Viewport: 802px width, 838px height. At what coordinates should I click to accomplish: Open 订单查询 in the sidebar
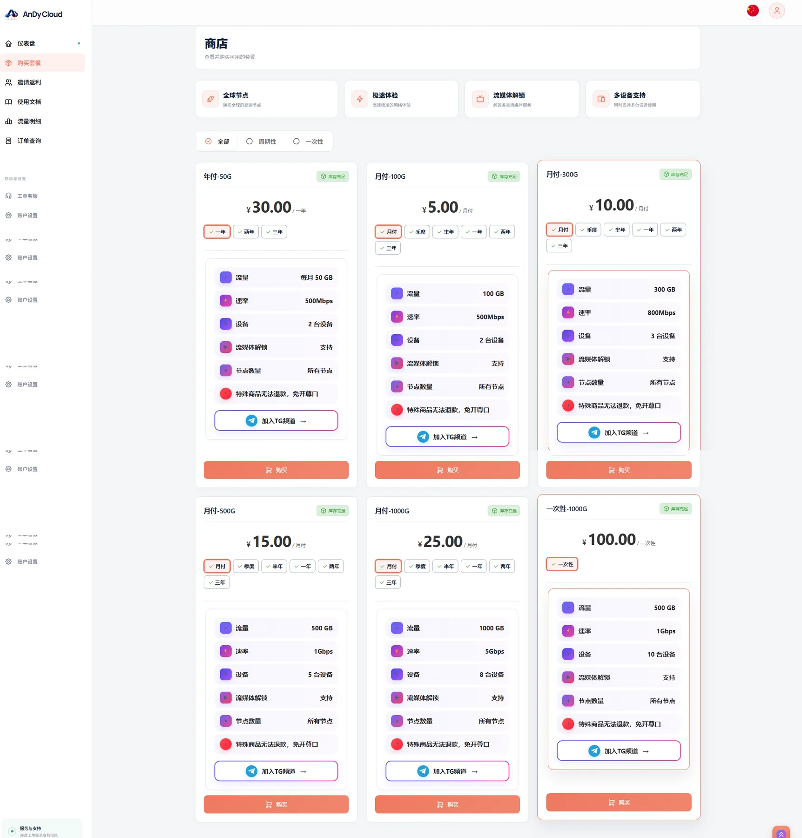[42, 141]
